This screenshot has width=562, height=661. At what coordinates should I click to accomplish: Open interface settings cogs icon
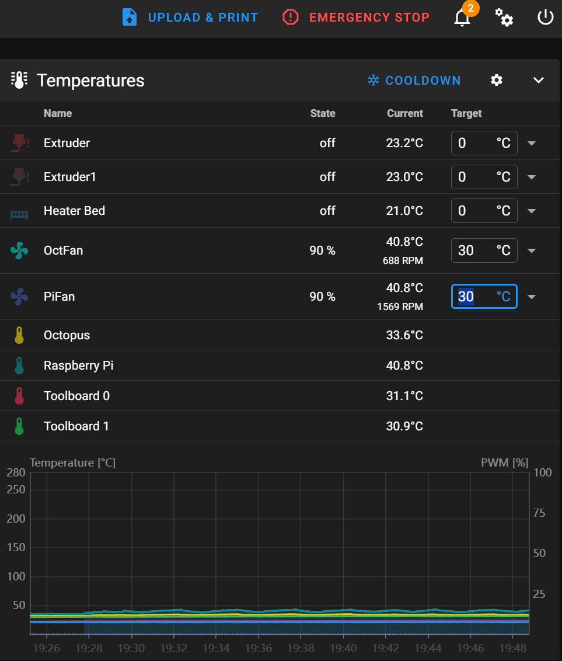point(504,18)
